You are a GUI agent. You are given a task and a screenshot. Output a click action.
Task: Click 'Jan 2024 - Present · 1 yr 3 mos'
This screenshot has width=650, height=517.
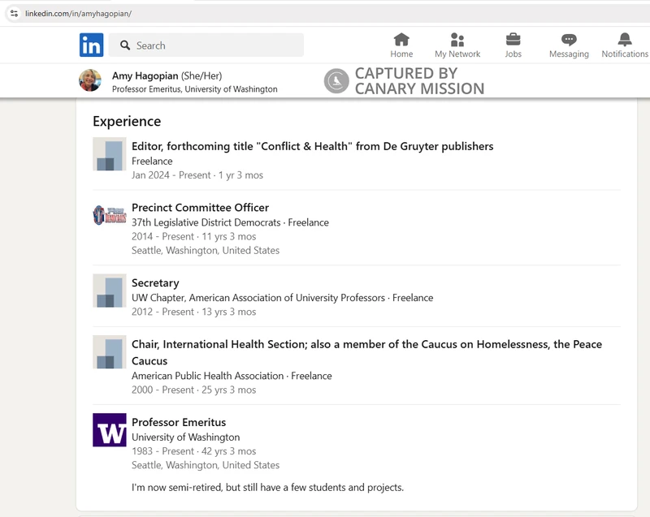click(197, 175)
